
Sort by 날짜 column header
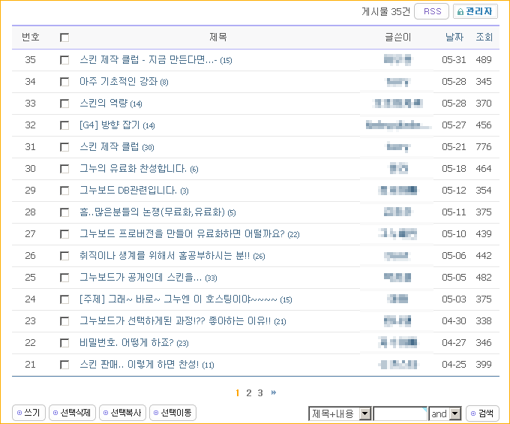[454, 37]
